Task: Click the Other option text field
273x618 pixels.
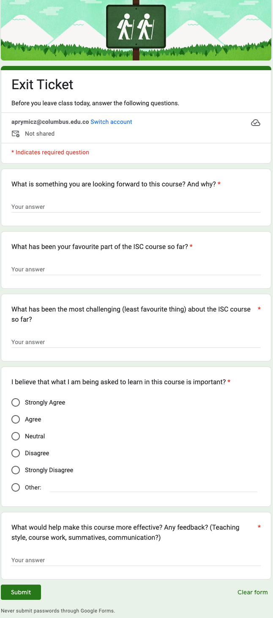Action: pyautogui.click(x=153, y=487)
